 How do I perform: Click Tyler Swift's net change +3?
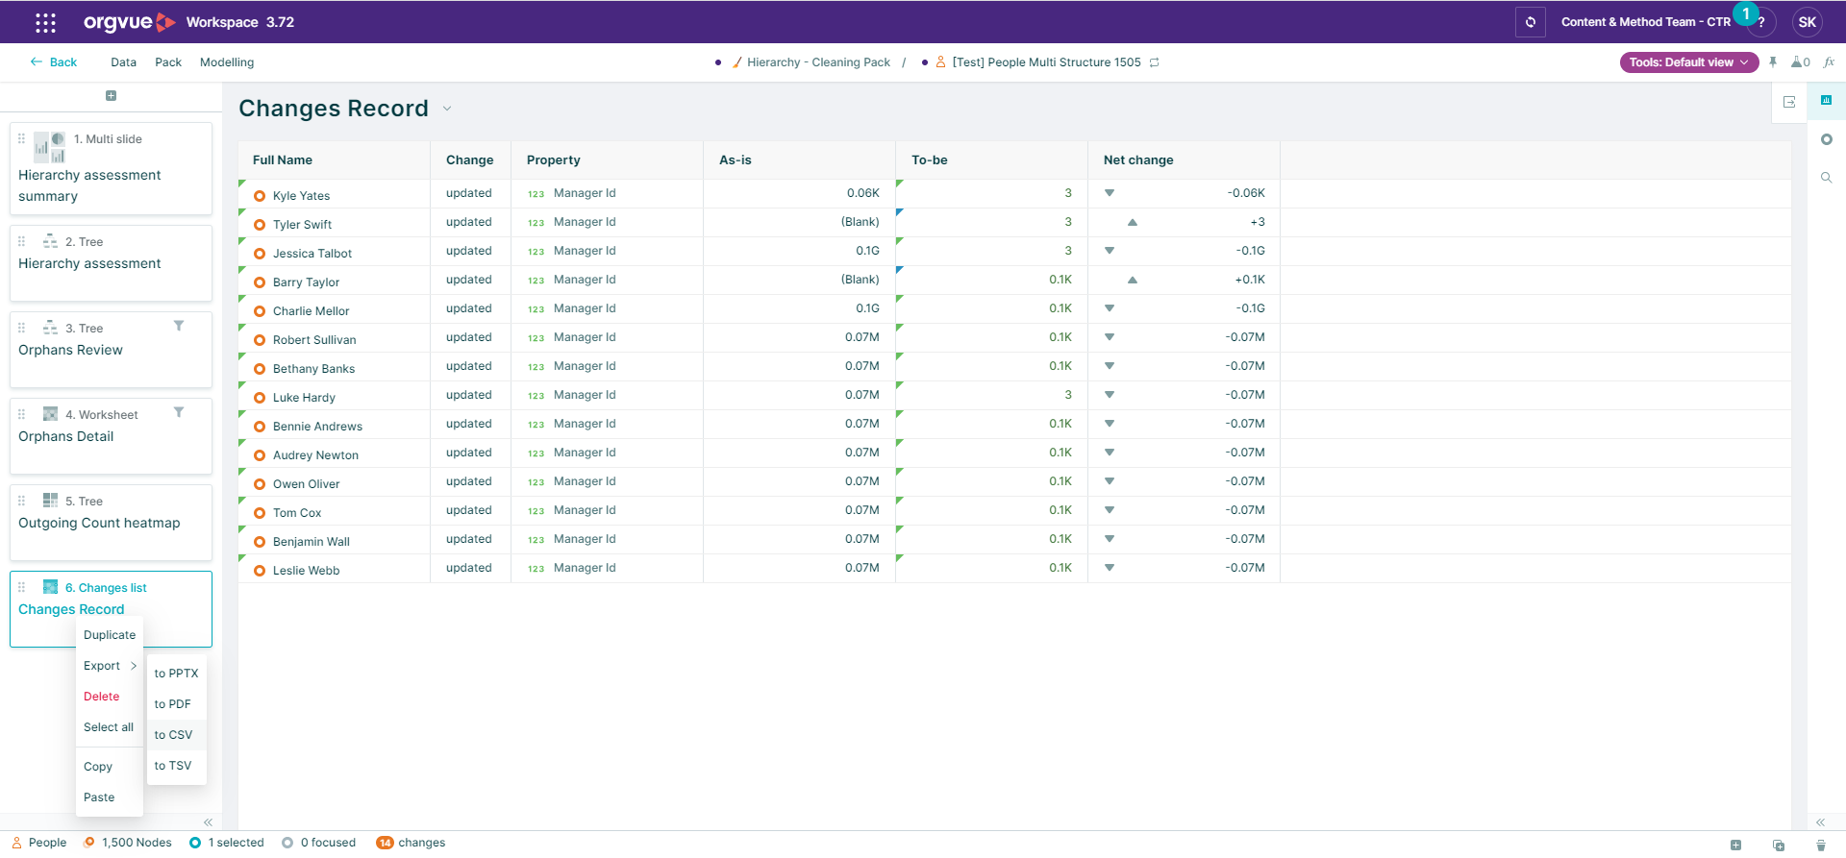(x=1258, y=222)
